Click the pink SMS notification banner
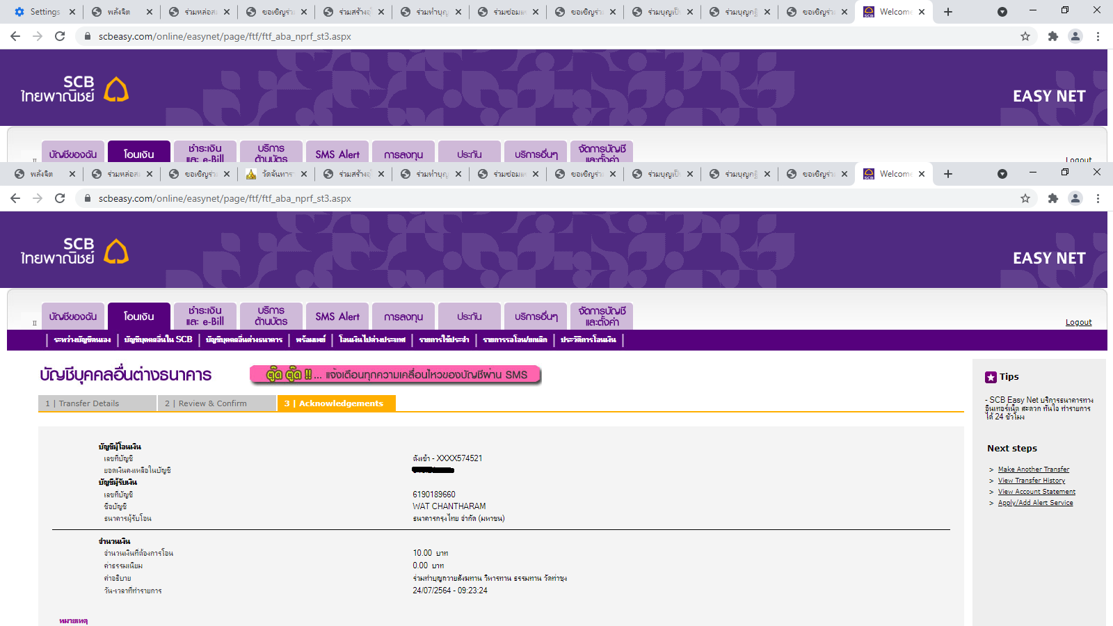This screenshot has height=626, width=1113. [x=395, y=375]
